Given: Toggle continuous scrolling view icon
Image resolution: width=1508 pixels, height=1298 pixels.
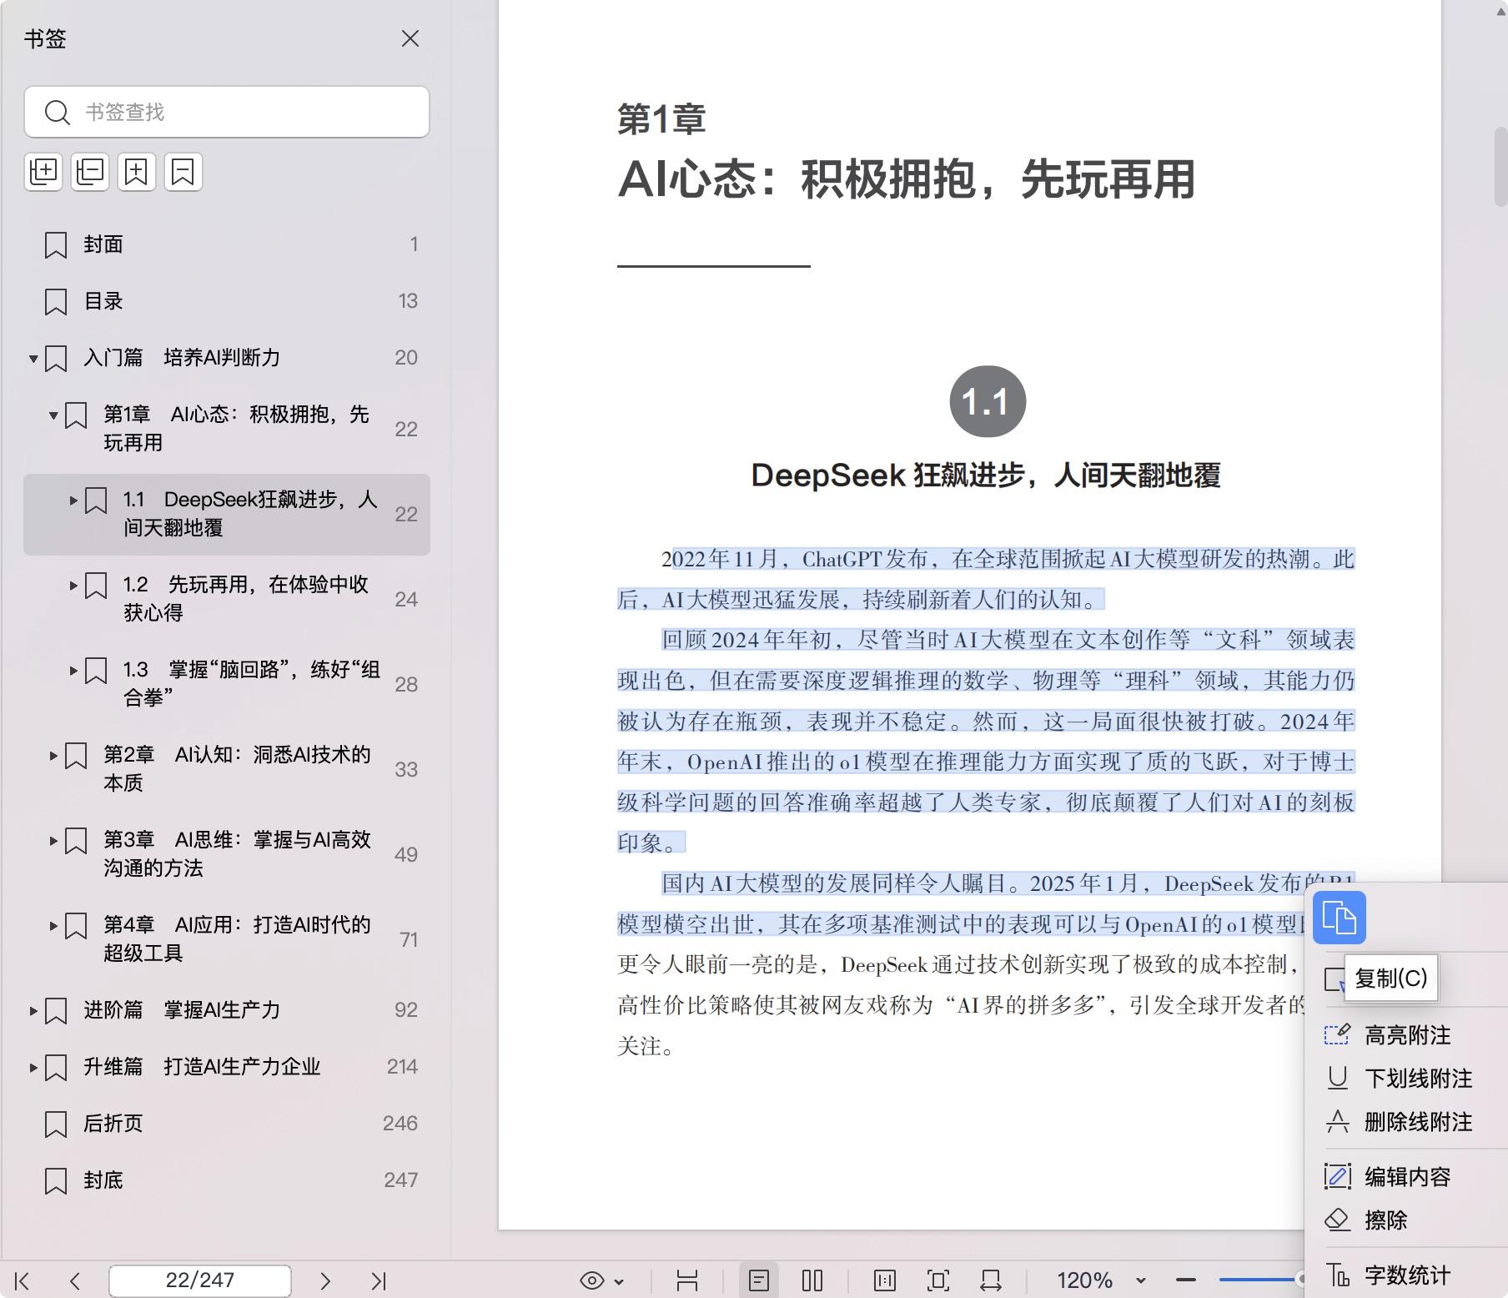Looking at the screenshot, I should point(687,1280).
